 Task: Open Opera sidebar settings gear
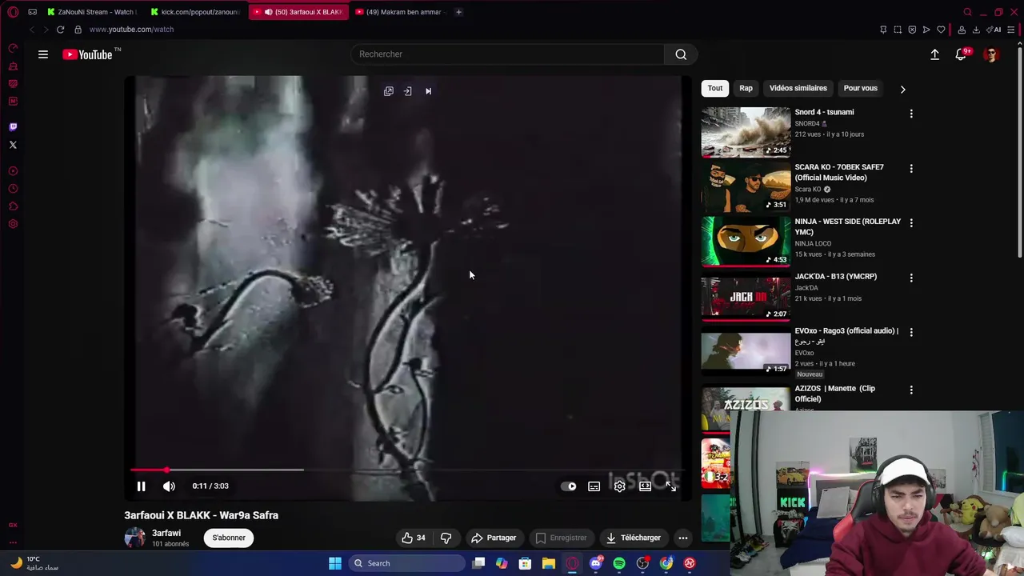(x=13, y=224)
